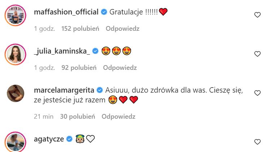Open the maffashion_official username link
This screenshot has width=264, height=152.
pyautogui.click(x=66, y=12)
